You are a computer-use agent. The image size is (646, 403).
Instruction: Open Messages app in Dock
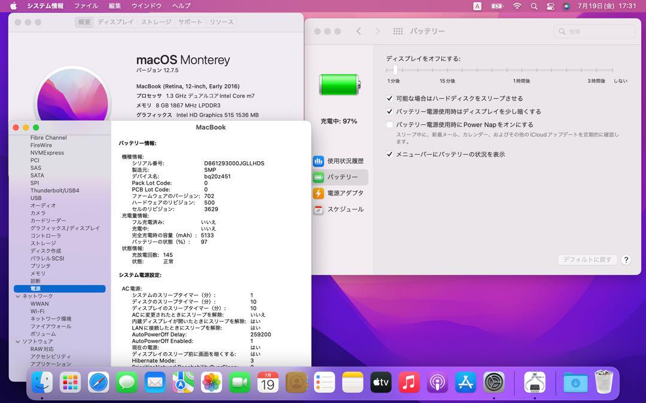click(127, 383)
